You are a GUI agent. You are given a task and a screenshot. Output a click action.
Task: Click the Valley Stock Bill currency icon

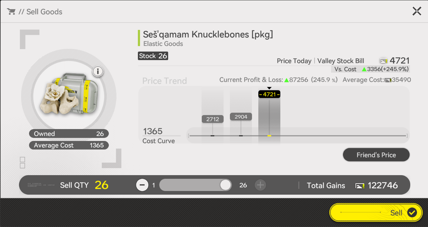[x=383, y=61]
